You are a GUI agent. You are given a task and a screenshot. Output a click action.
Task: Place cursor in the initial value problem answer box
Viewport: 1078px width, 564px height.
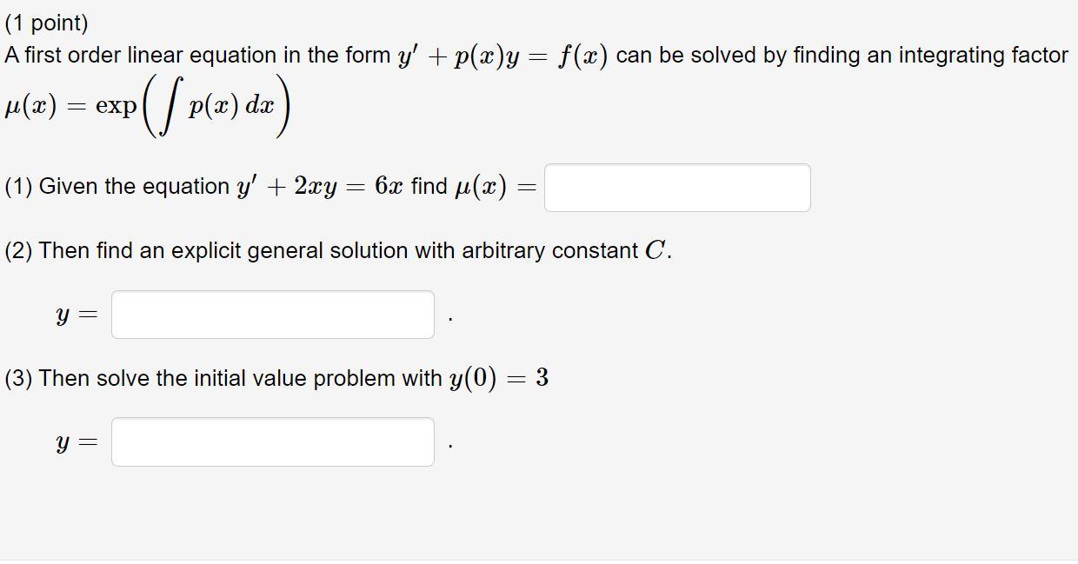[x=272, y=442]
